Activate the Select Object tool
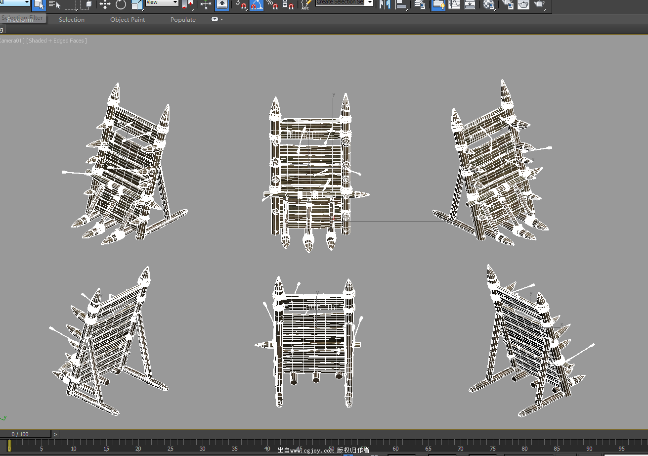The width and height of the screenshot is (648, 456). [x=39, y=5]
